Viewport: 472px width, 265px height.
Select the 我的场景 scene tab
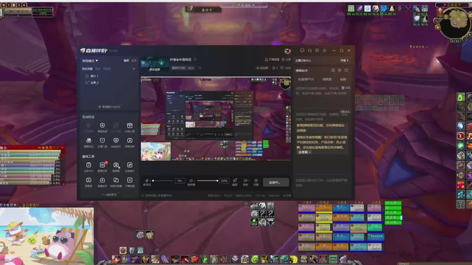(87, 69)
